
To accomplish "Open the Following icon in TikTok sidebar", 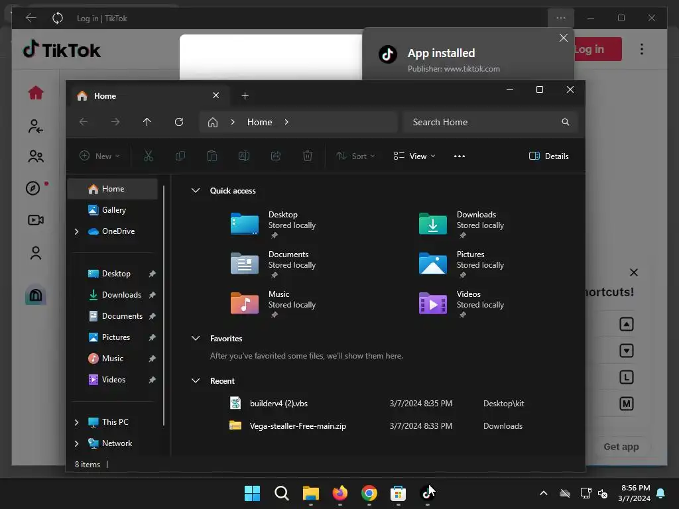I will 36,127.
